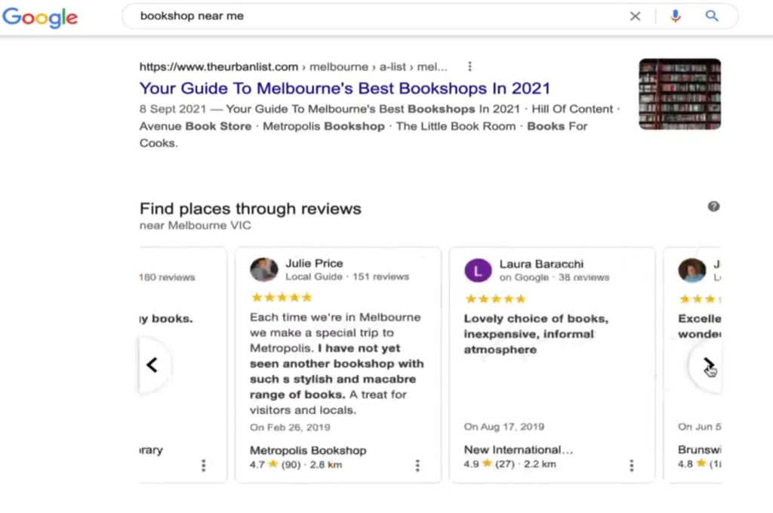
Task: Click Julie Price's profile picture
Action: click(x=264, y=270)
